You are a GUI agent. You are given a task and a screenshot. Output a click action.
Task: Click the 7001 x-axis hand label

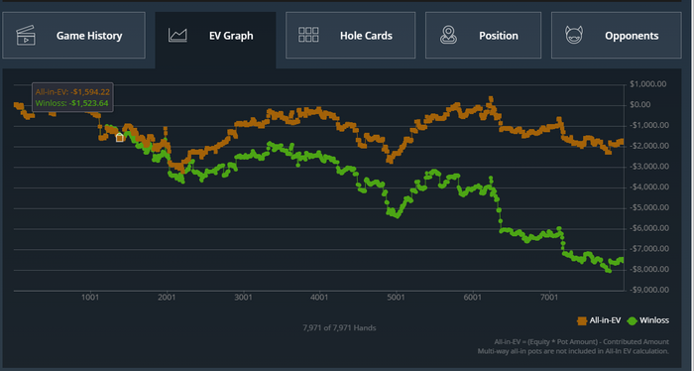(x=549, y=298)
